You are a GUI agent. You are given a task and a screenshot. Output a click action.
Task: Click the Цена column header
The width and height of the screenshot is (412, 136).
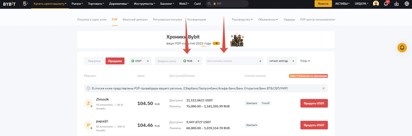(x=141, y=76)
